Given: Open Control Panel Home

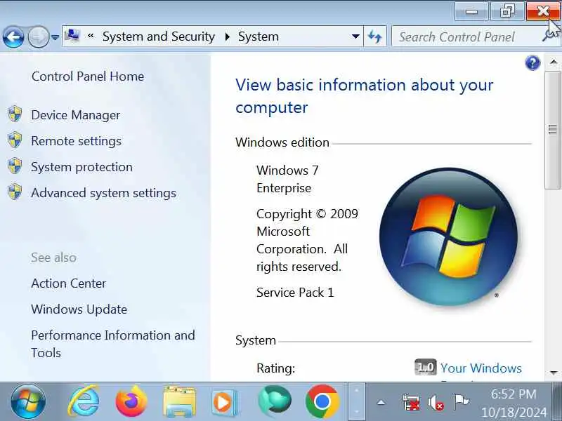Looking at the screenshot, I should [88, 76].
